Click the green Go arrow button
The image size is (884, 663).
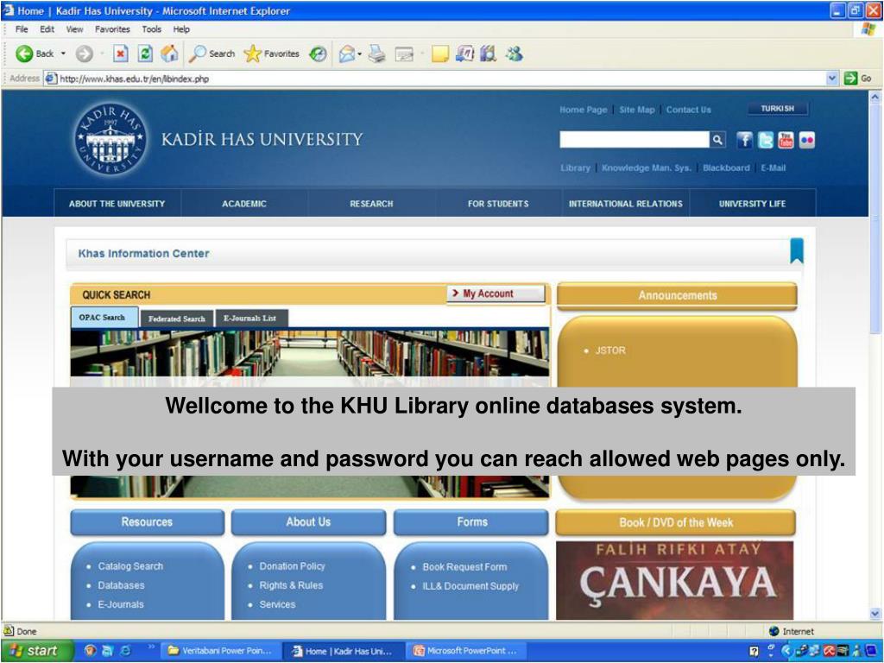point(850,79)
